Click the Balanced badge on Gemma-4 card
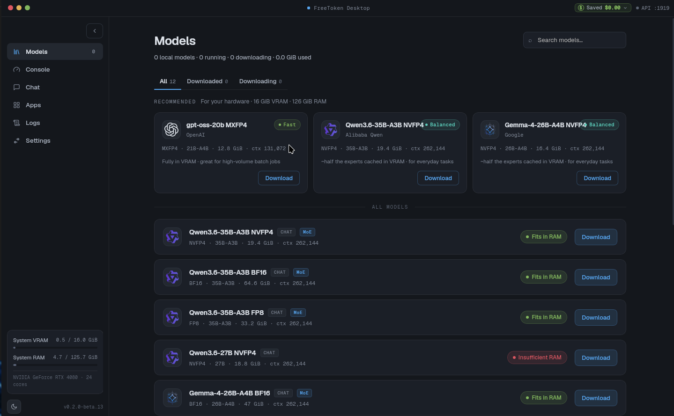 point(600,125)
